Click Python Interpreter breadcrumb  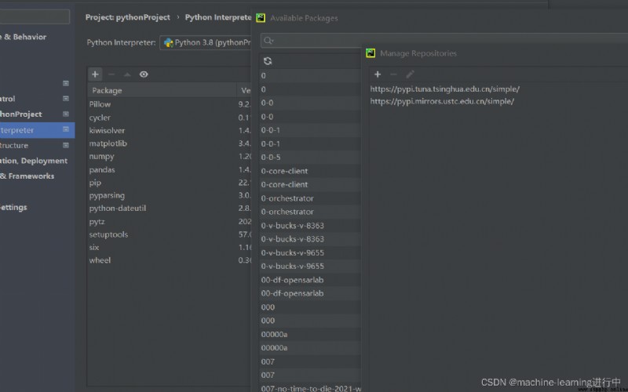tap(218, 17)
